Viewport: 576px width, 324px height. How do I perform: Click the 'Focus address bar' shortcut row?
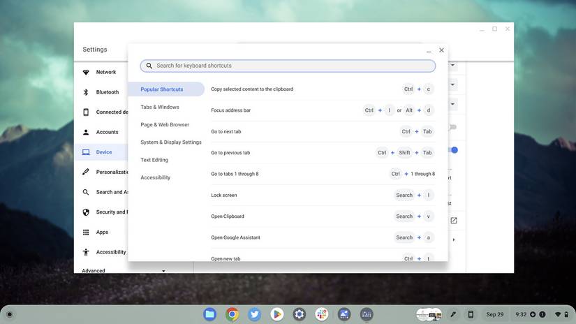click(323, 110)
